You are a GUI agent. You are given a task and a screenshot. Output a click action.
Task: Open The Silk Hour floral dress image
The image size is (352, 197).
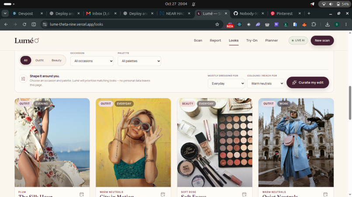[52, 143]
